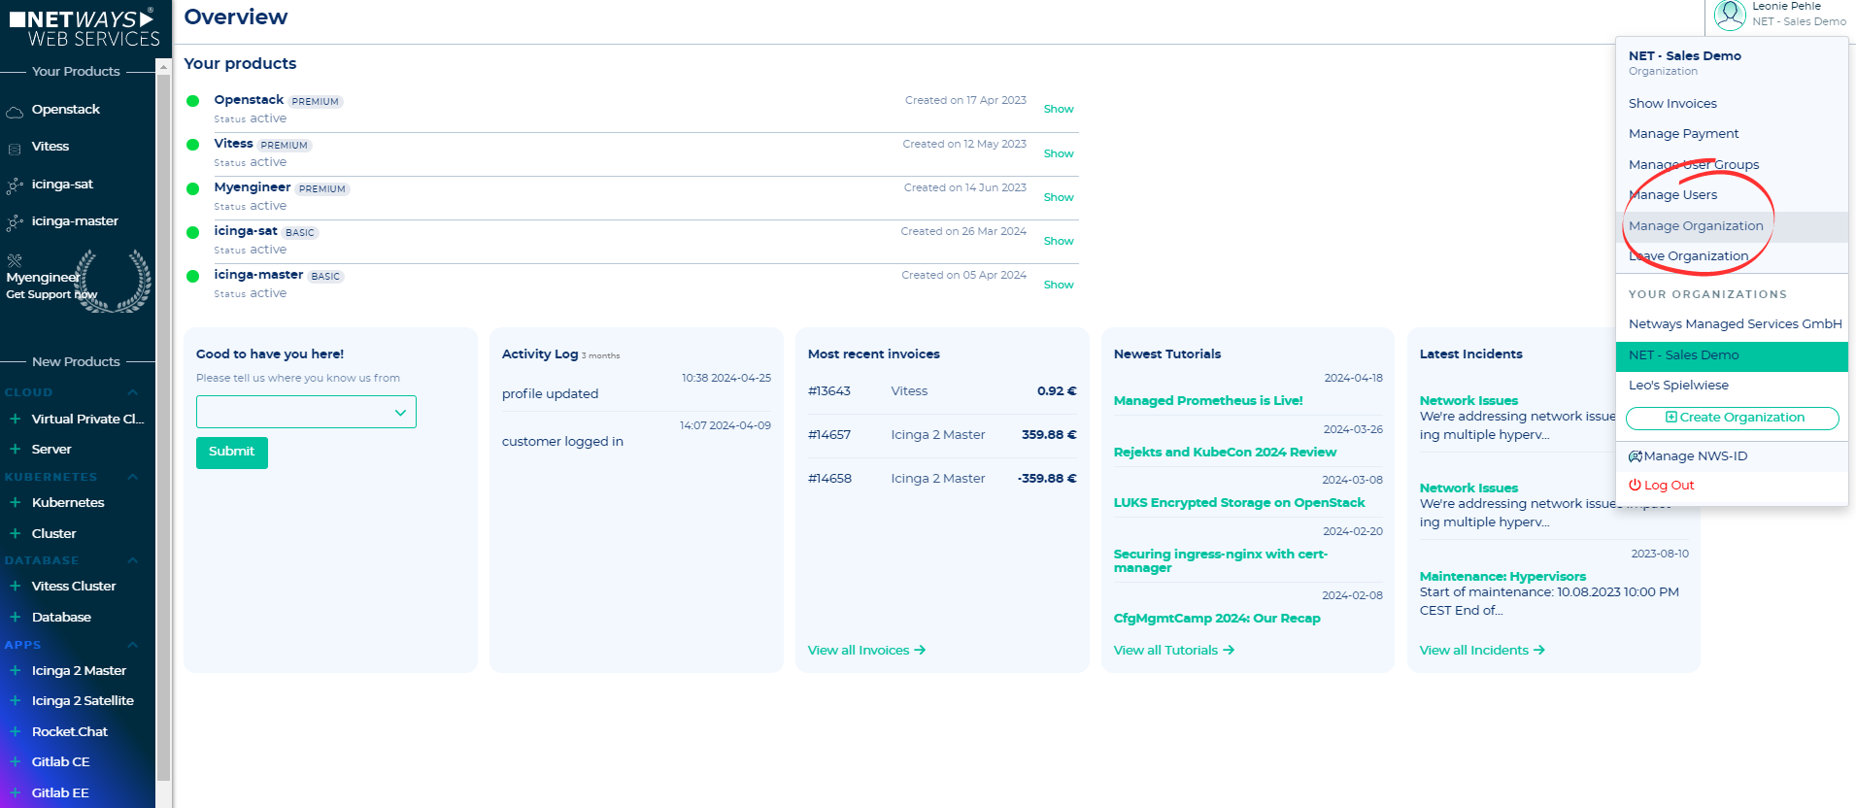Open CfgMgmtCamp 2024: Our Recap tutorial
Viewport: 1856px width, 808px height.
(1217, 618)
